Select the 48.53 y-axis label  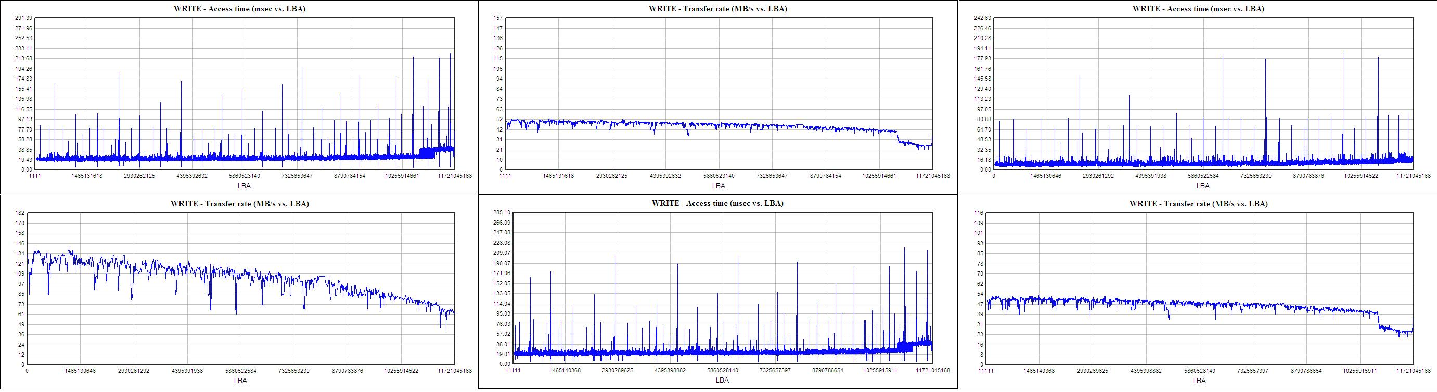[x=984, y=139]
